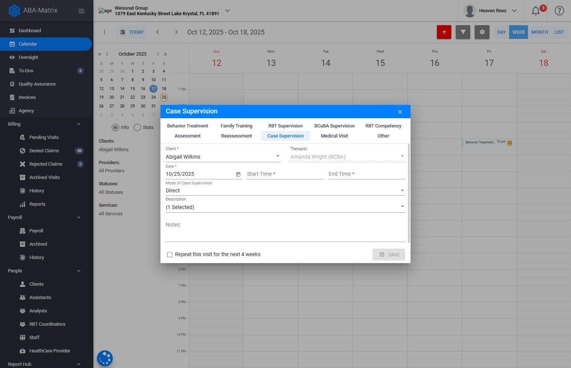Open calendar settings gear icon
The width and height of the screenshot is (571, 368).
pyautogui.click(x=482, y=32)
